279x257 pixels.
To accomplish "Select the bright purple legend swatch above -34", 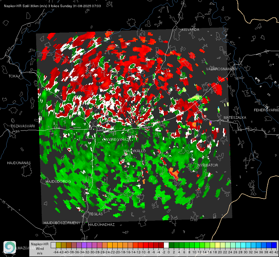I will 84,245.
